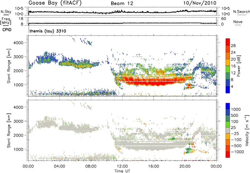Click the "20" value on the power color bar
Viewport: 250px width, 173px height.
[233, 59]
